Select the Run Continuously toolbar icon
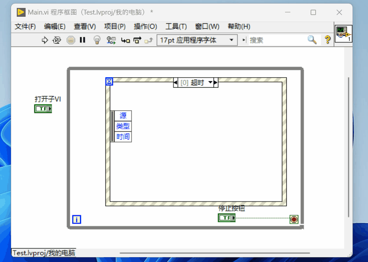Screen dimensions: 368x262 click(57, 40)
